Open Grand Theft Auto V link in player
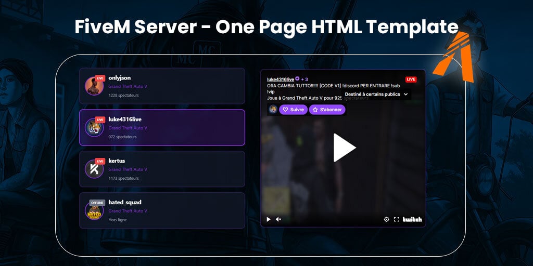The height and width of the screenshot is (266, 533). coord(302,98)
